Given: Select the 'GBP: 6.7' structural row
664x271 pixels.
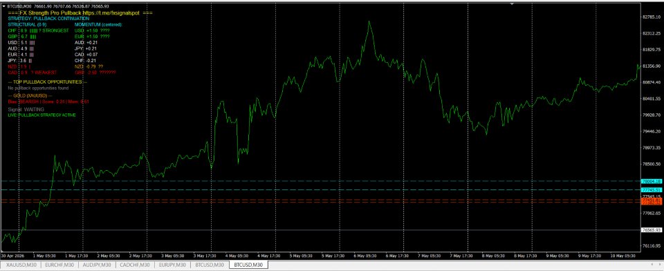Looking at the screenshot, I should click(22, 37).
